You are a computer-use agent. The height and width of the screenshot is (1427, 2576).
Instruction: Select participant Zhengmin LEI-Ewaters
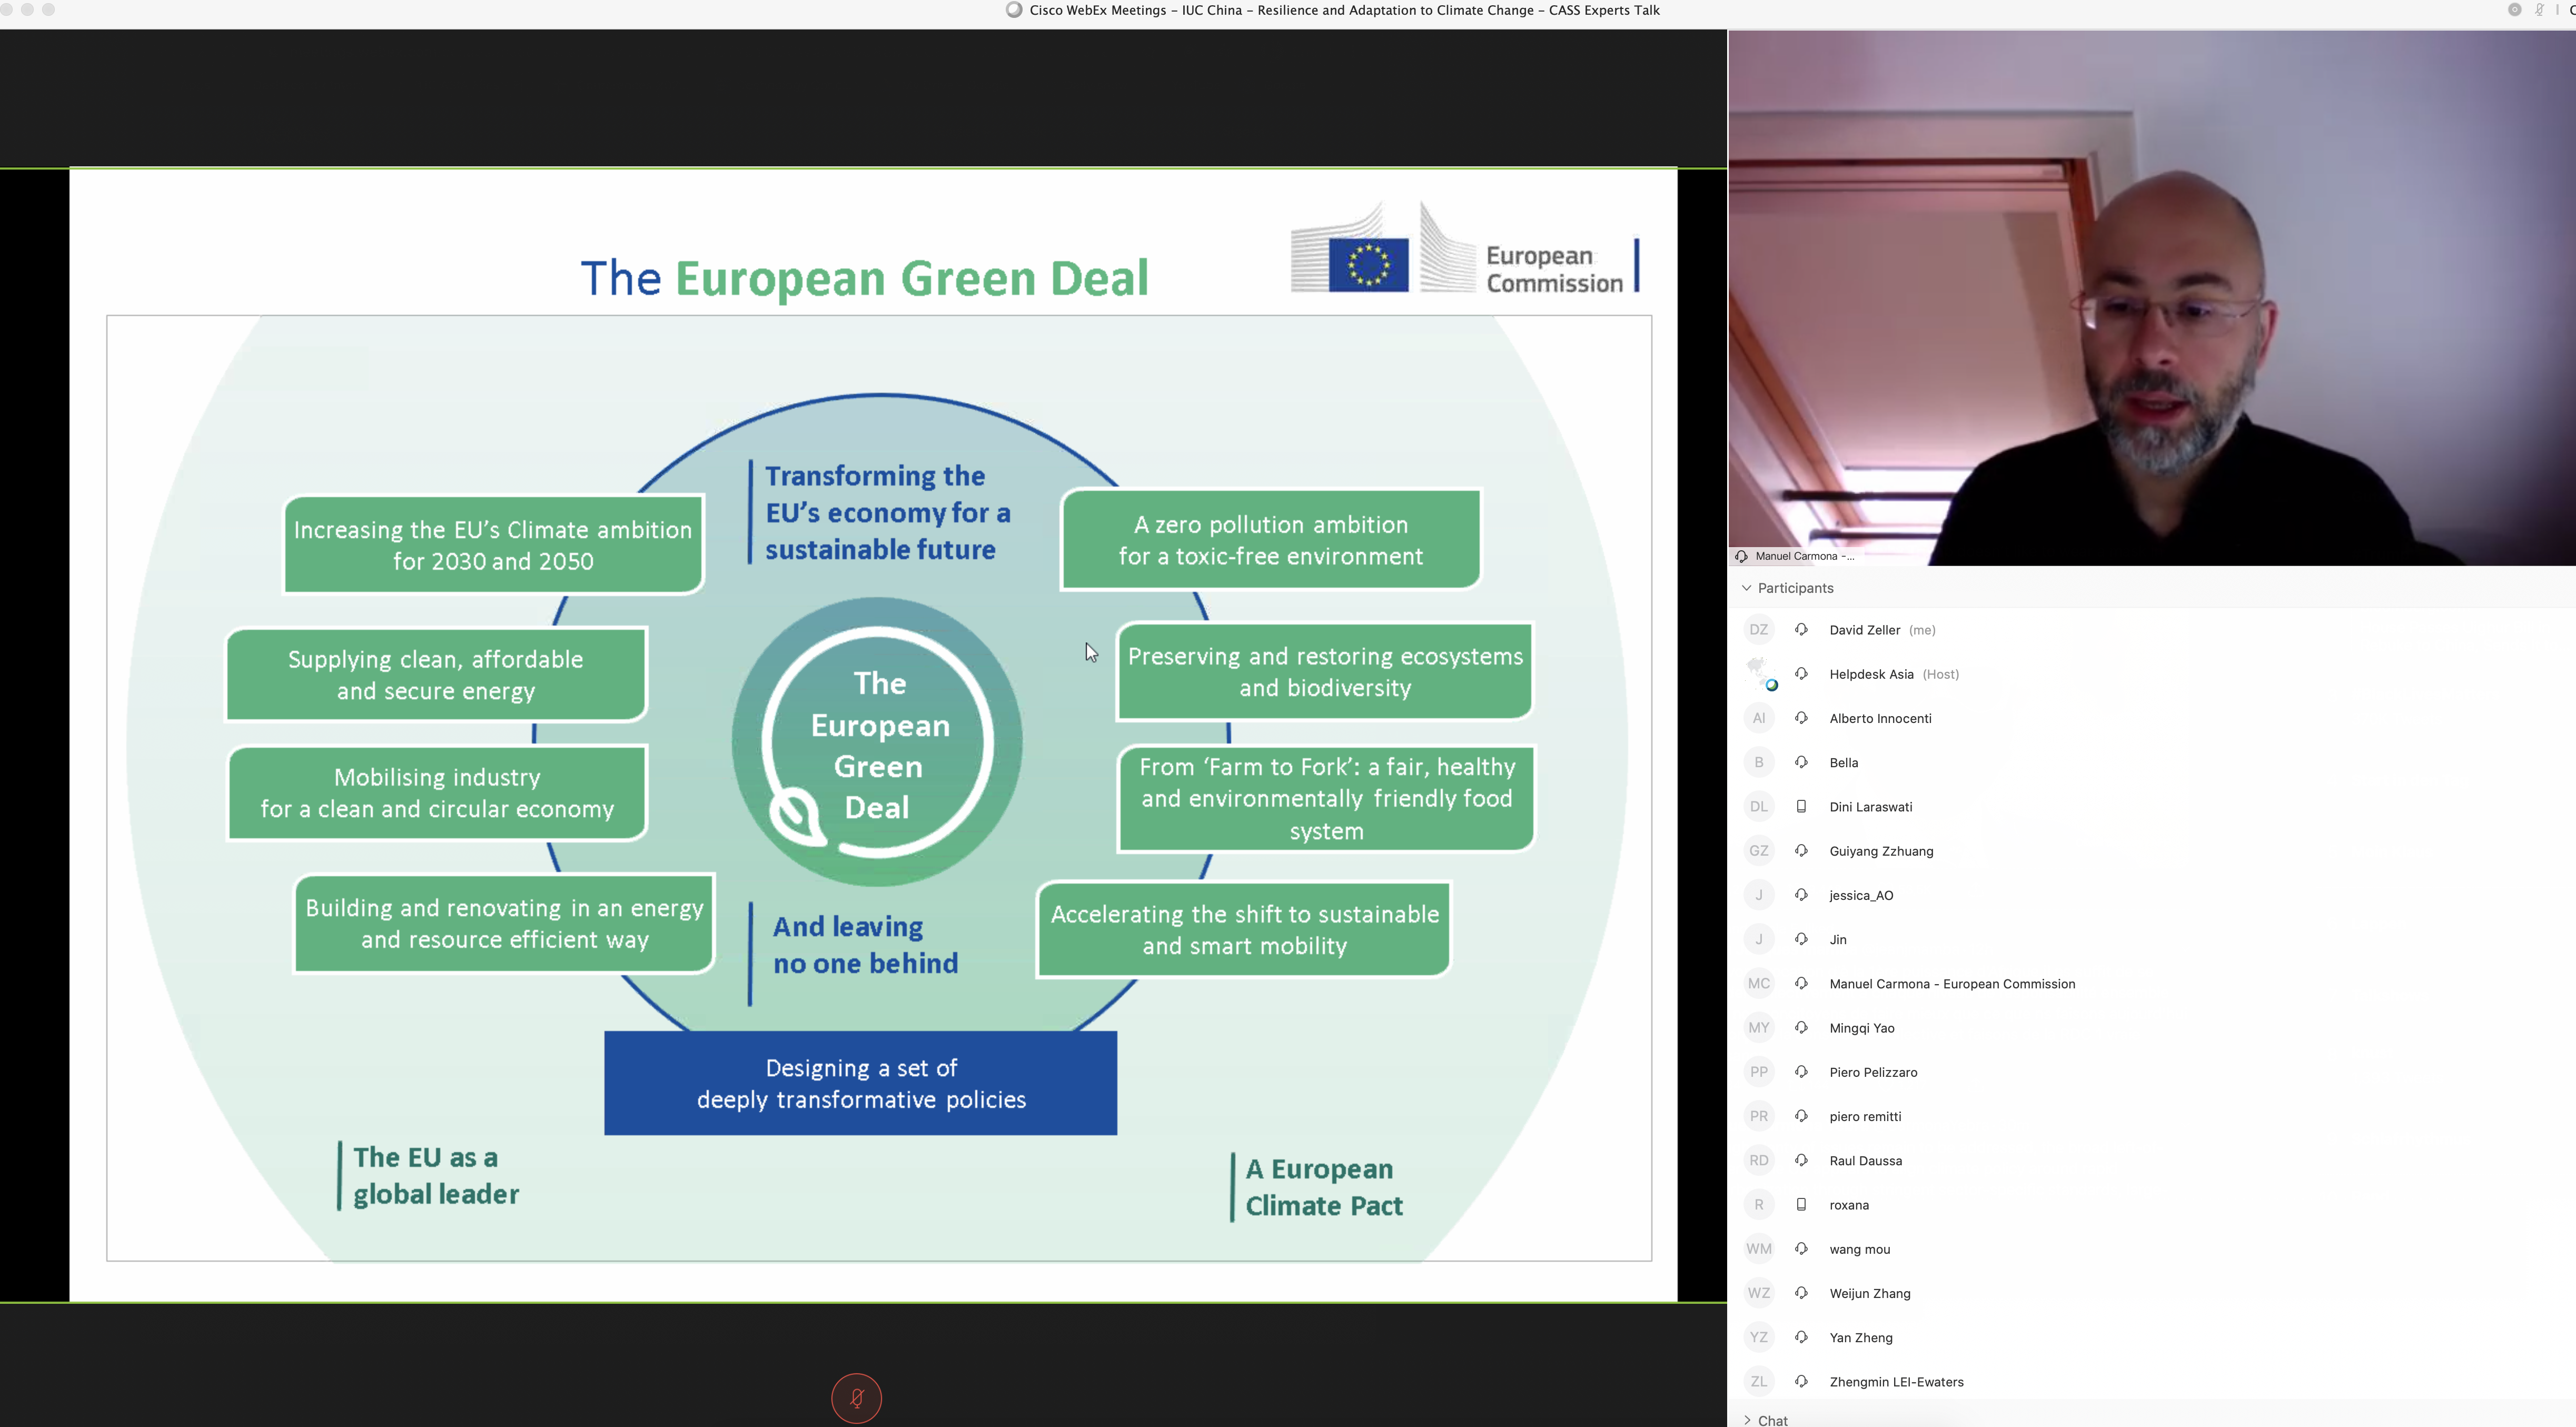click(x=1896, y=1382)
